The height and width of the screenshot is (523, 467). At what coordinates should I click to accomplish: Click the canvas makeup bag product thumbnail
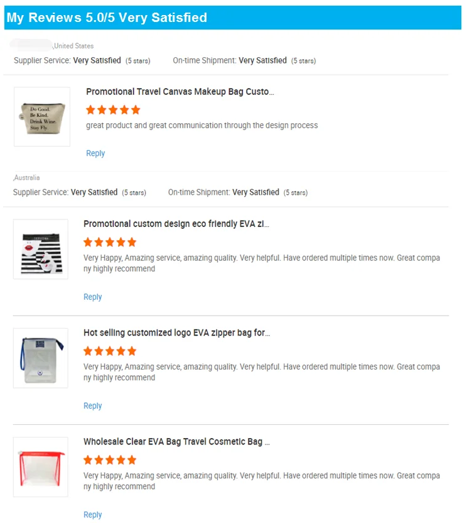[42, 117]
